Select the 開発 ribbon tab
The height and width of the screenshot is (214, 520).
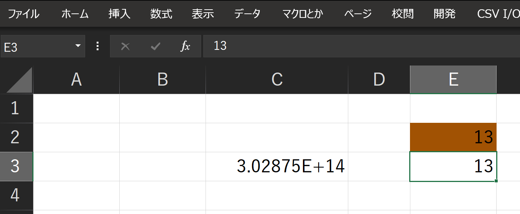[445, 14]
